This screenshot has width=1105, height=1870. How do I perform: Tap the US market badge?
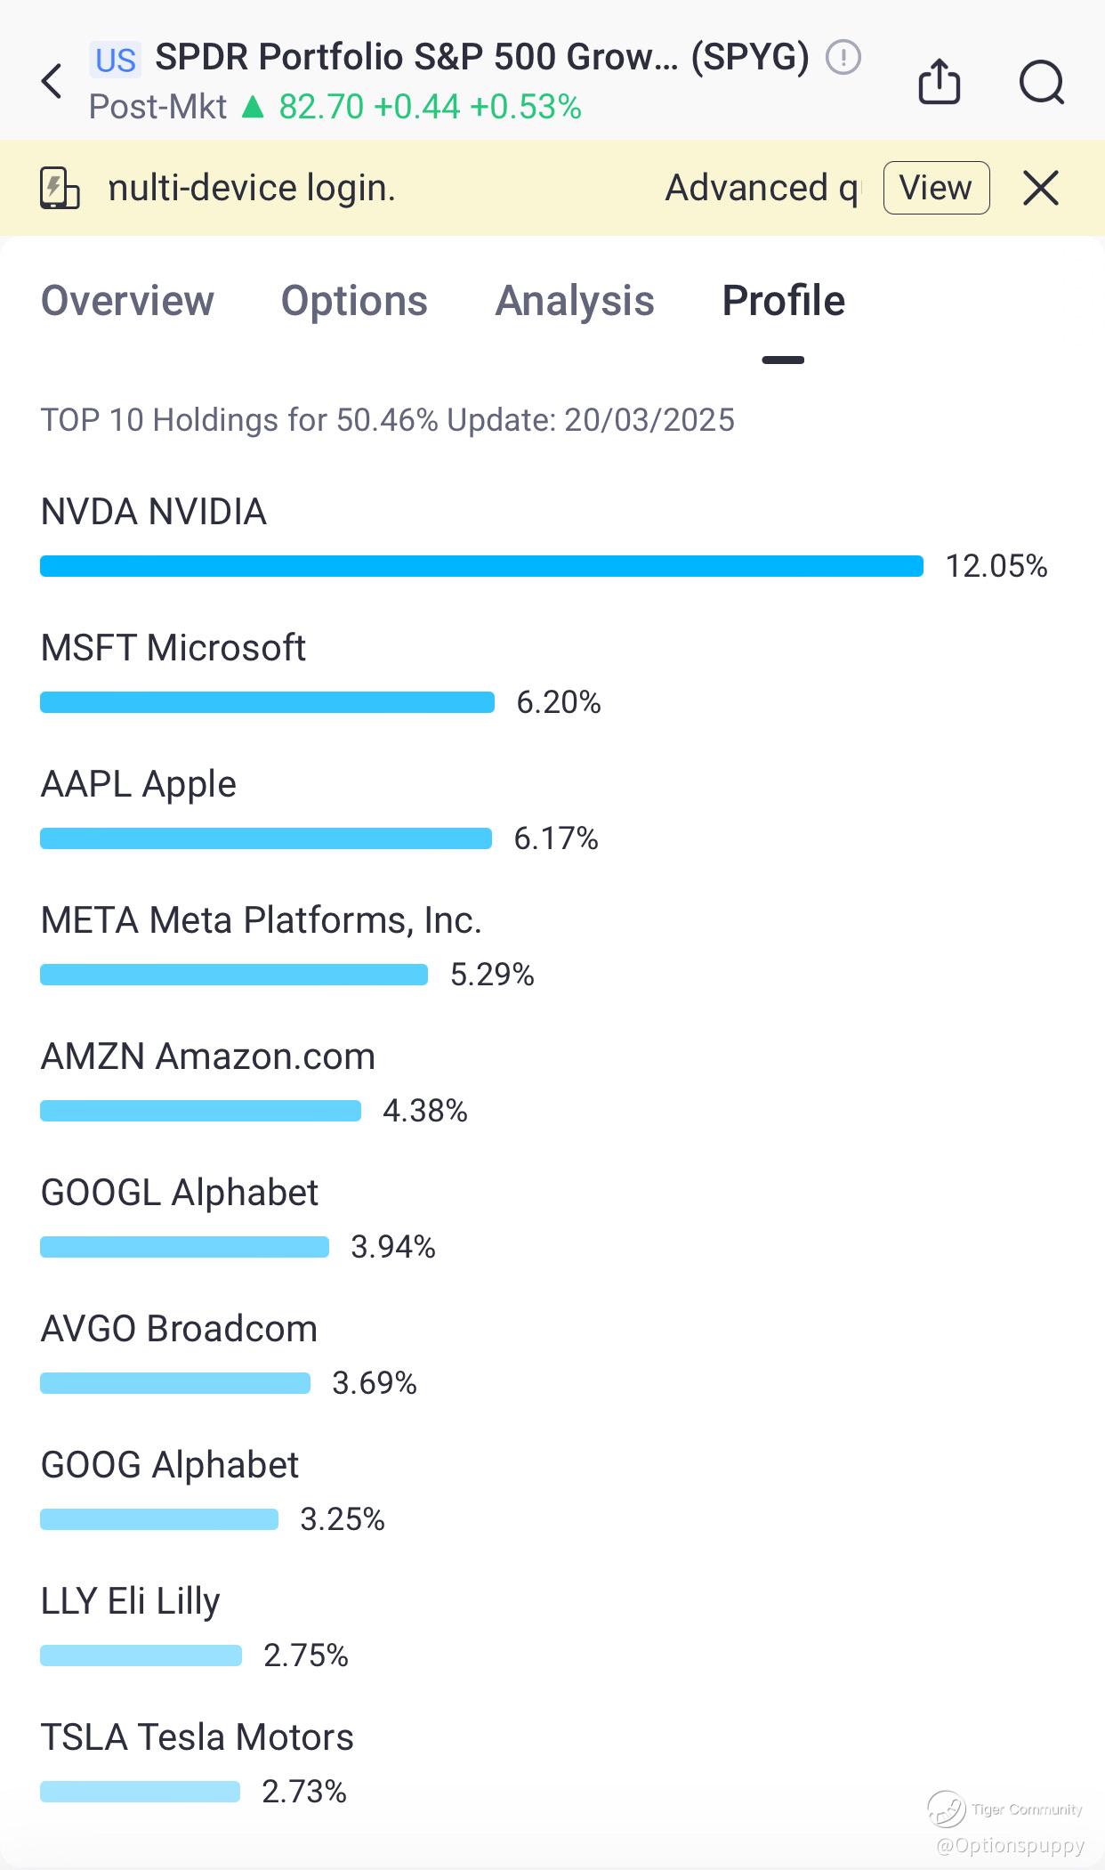pyautogui.click(x=115, y=60)
